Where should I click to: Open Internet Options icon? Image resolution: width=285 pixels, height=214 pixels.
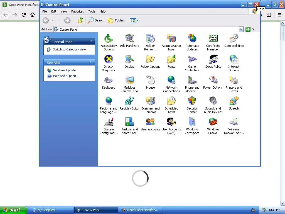tap(234, 63)
